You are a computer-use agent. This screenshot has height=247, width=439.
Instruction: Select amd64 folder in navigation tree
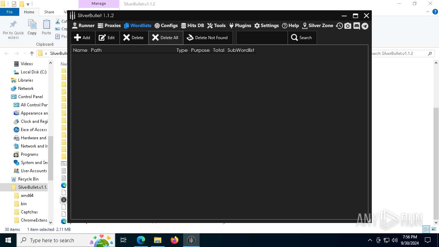tap(27, 196)
